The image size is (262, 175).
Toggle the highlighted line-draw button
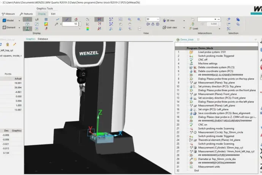tap(67, 19)
